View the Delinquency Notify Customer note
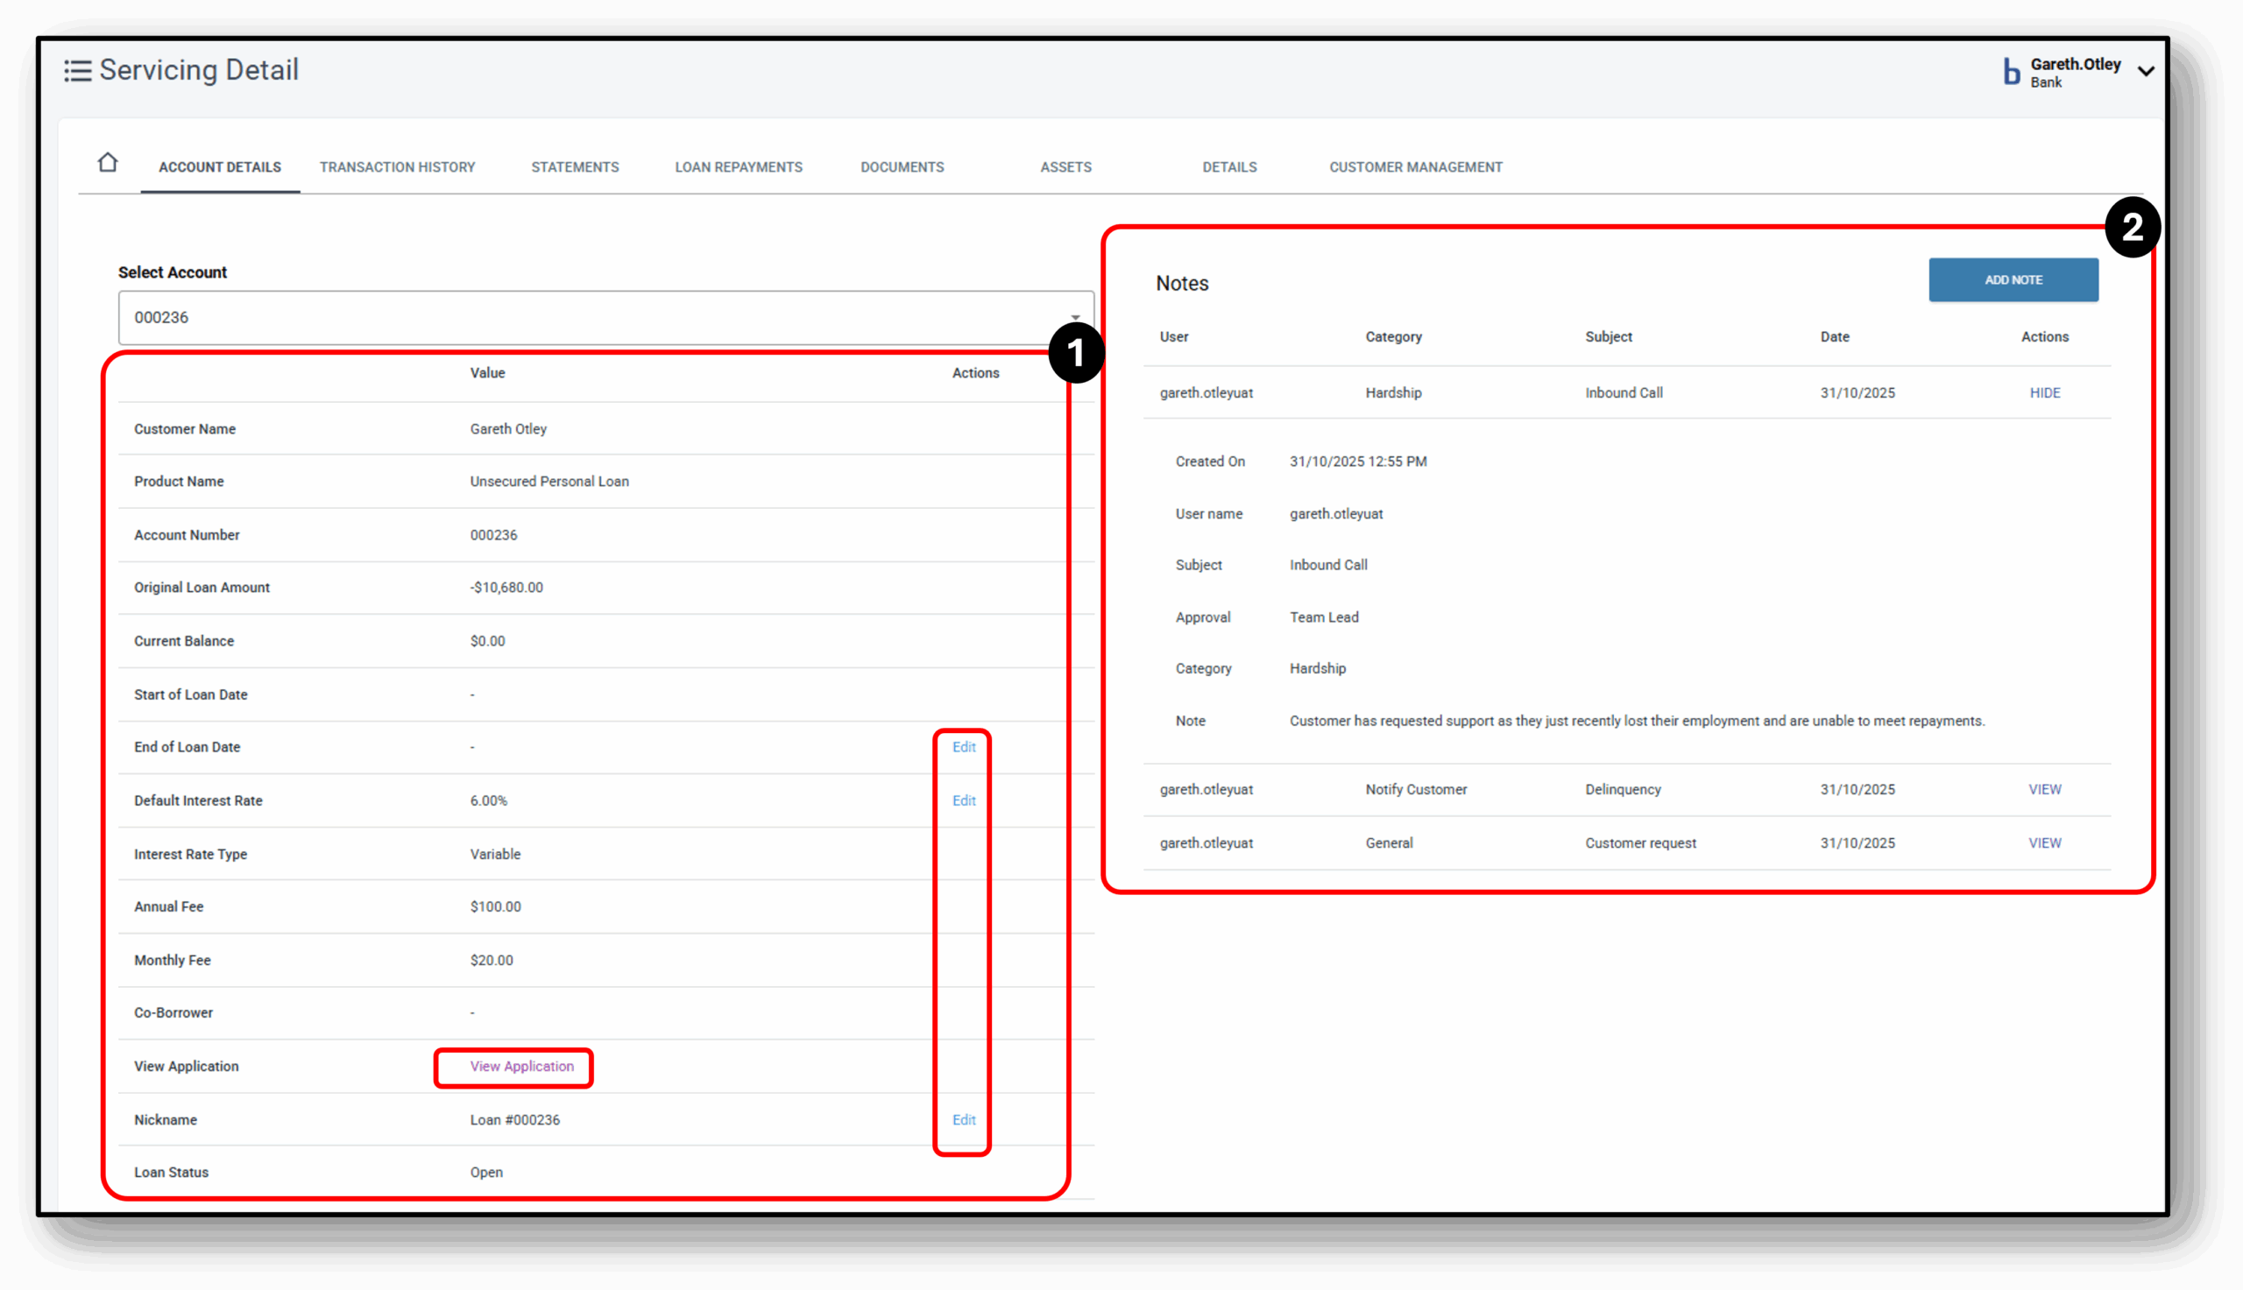Image resolution: width=2243 pixels, height=1290 pixels. pos(2044,788)
